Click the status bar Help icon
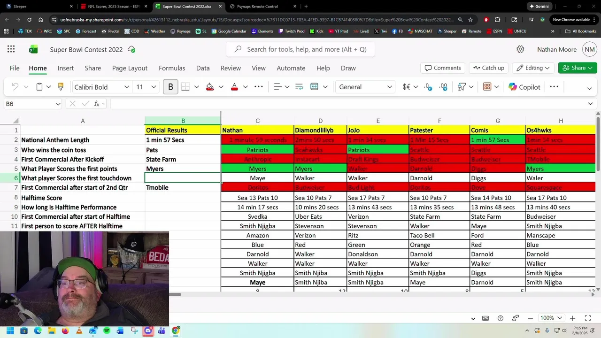 point(501,318)
